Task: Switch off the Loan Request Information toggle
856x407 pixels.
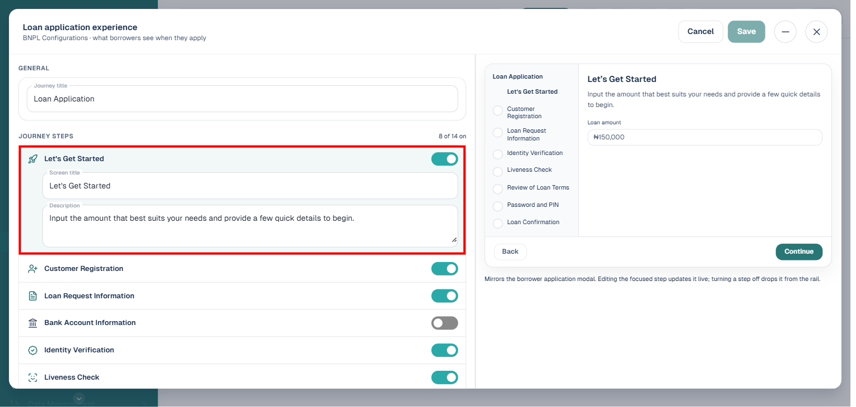Action: click(444, 296)
